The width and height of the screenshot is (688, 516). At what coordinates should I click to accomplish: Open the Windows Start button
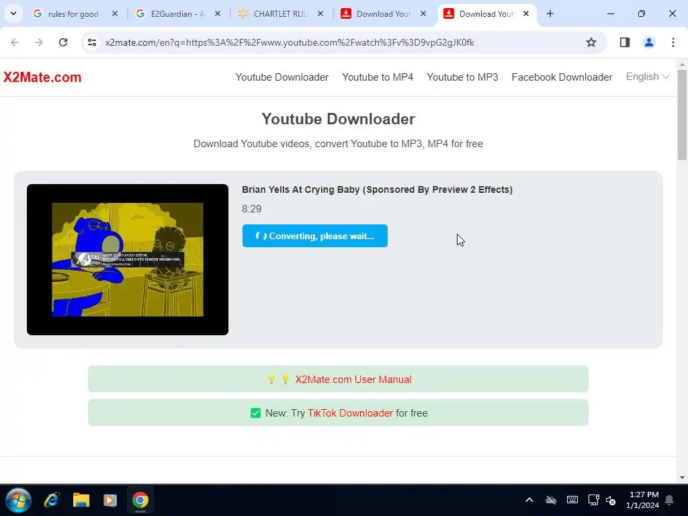point(18,500)
